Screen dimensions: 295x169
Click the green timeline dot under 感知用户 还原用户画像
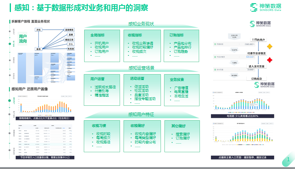click(10, 100)
